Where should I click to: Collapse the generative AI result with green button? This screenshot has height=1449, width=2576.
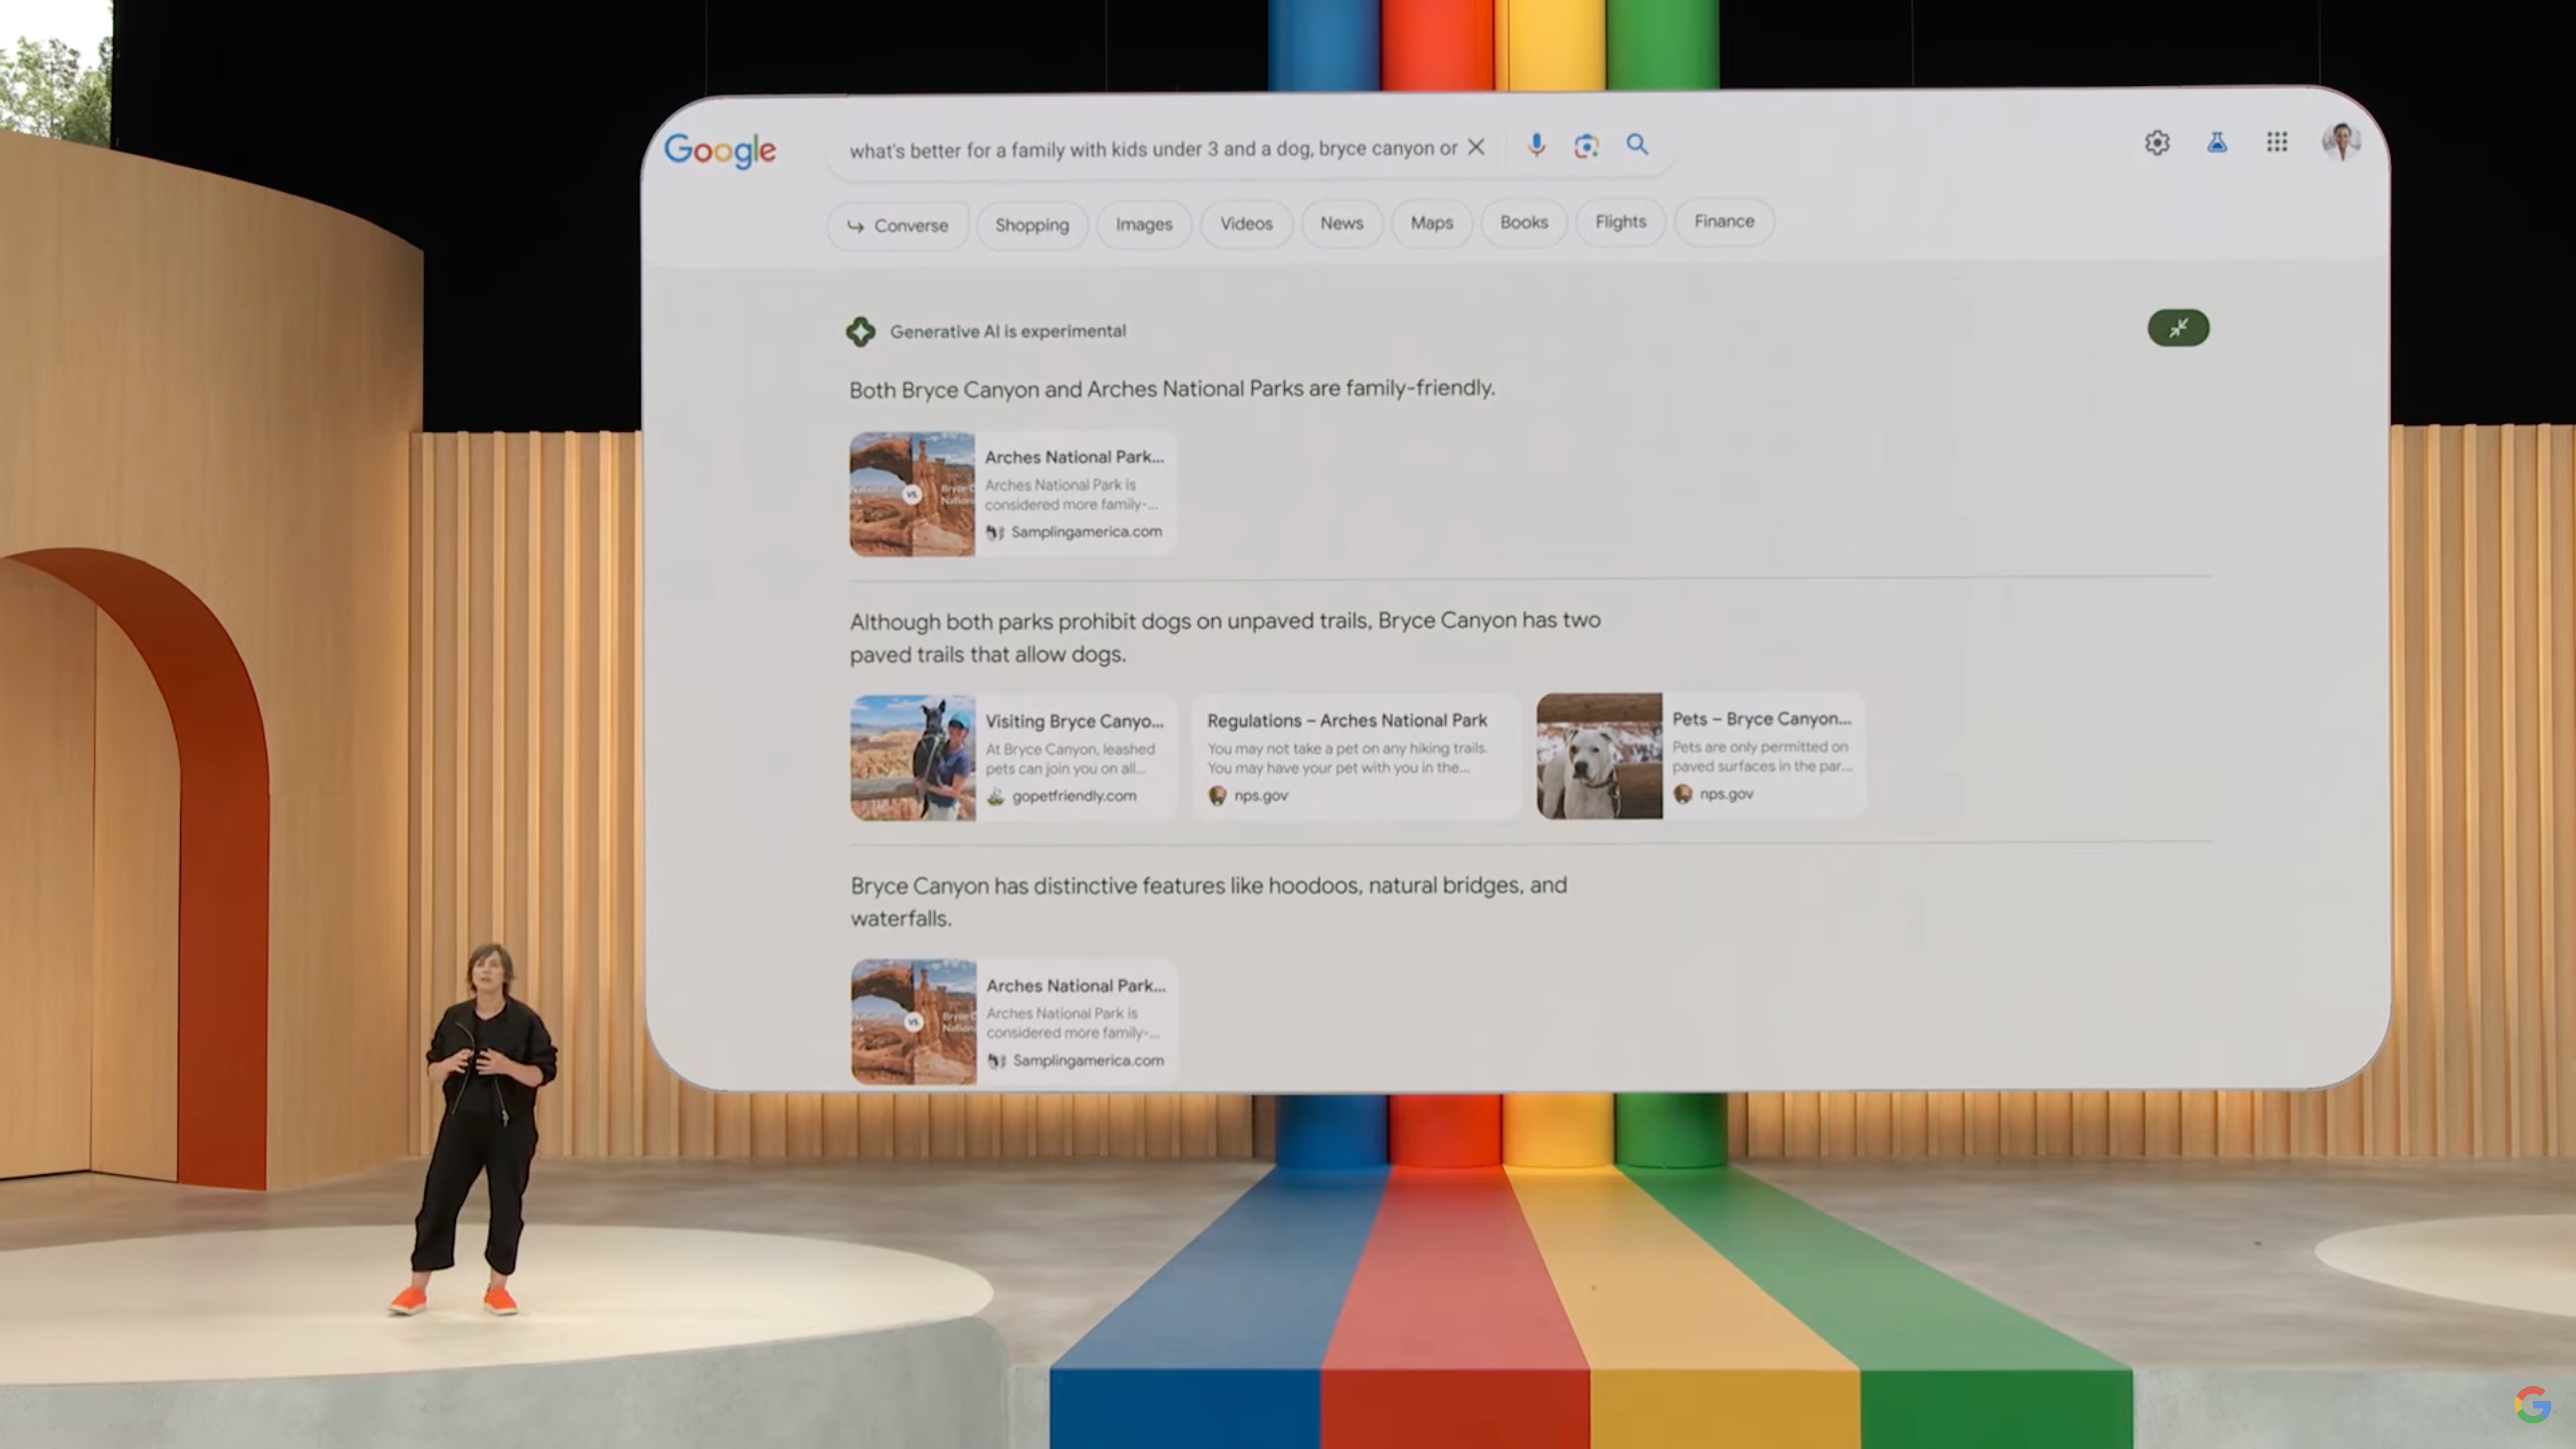click(2178, 328)
